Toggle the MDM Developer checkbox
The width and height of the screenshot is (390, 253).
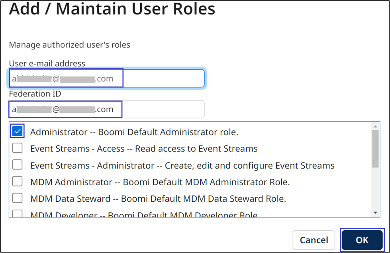pyautogui.click(x=17, y=214)
